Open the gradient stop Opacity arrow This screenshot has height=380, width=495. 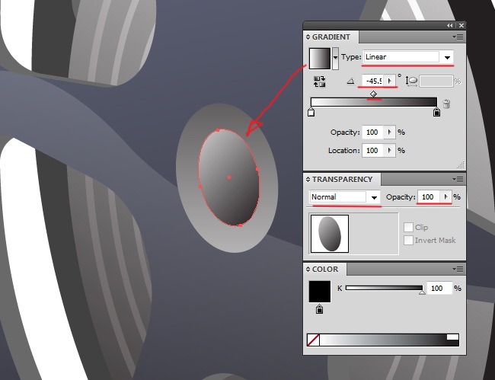(x=389, y=133)
